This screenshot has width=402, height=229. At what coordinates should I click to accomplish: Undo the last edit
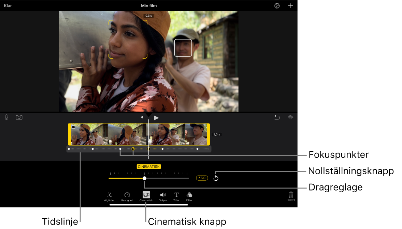(x=277, y=117)
